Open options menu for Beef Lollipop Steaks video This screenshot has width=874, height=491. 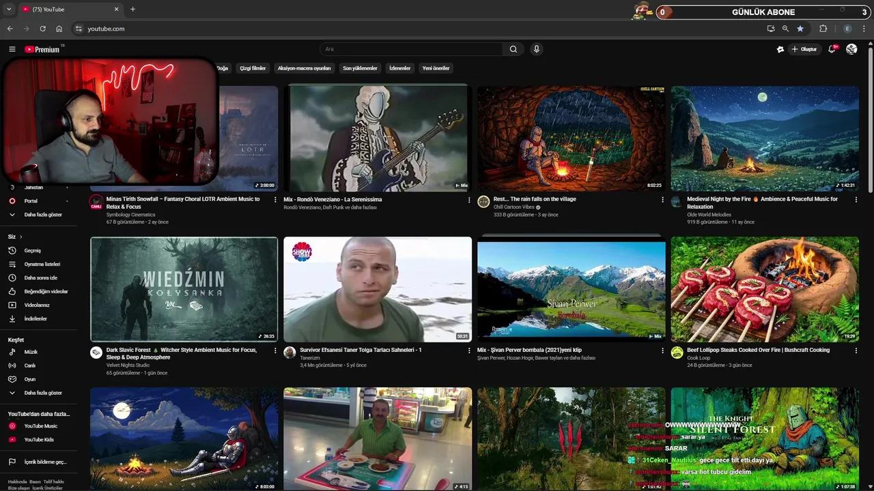pos(856,351)
